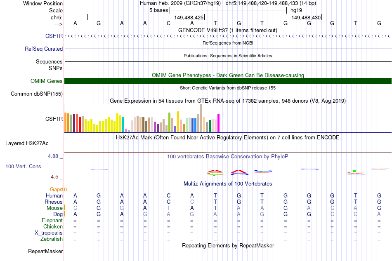Click the Publications: Sequences in Scientific Articles title

point(228,56)
